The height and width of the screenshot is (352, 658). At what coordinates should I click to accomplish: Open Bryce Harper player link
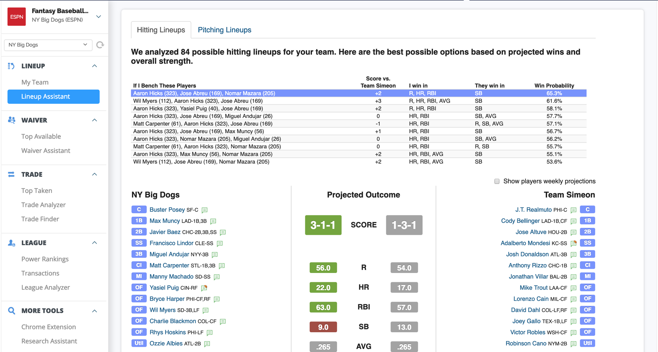[167, 299]
